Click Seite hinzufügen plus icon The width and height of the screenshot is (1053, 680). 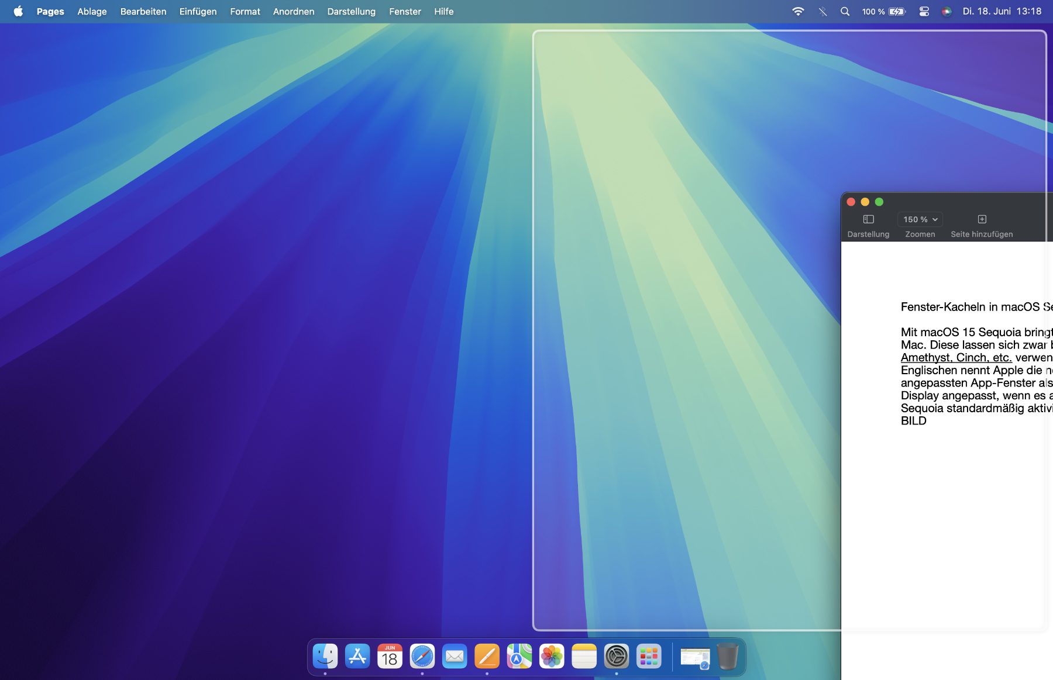[982, 219]
